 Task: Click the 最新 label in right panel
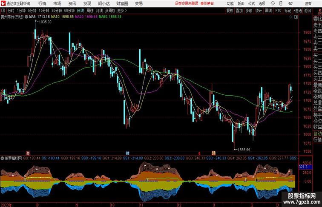point(317,85)
